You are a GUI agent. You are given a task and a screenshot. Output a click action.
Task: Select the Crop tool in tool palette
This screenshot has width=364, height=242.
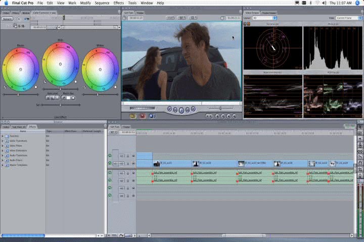360,169
